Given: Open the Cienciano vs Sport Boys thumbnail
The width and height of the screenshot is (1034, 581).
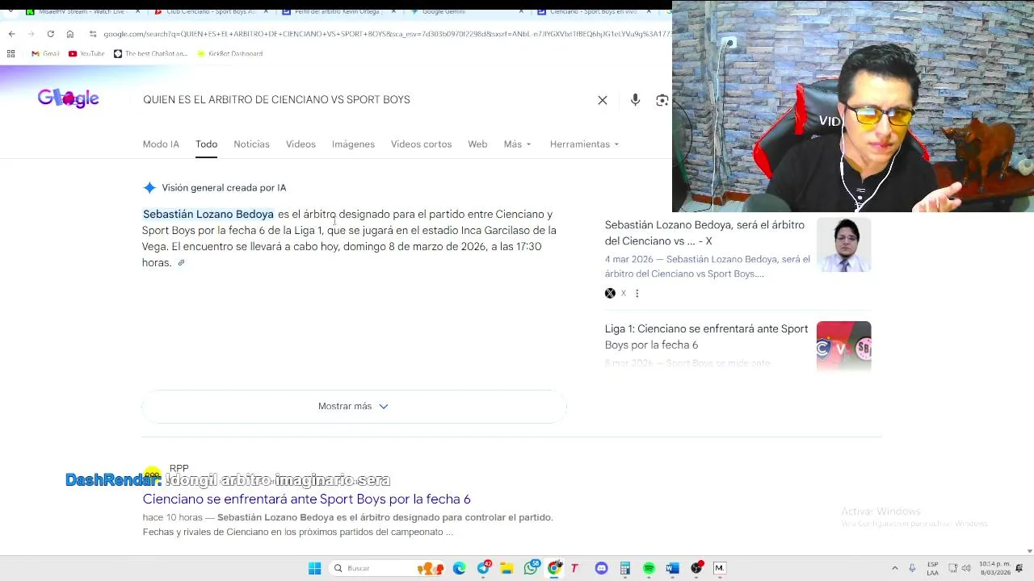Looking at the screenshot, I should coord(843,346).
